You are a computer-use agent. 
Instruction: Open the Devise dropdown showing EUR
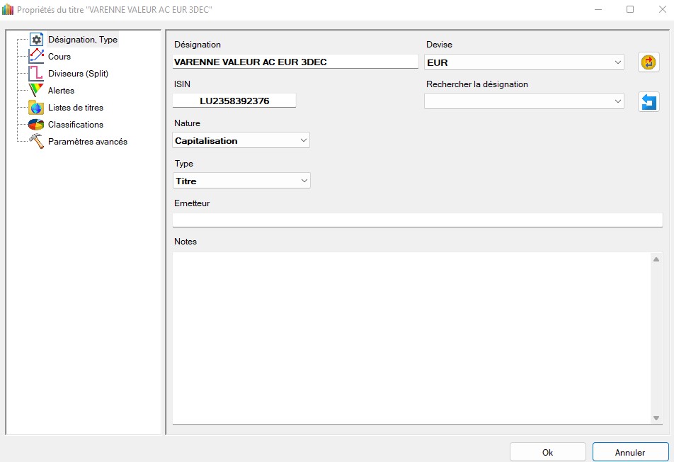(524, 62)
